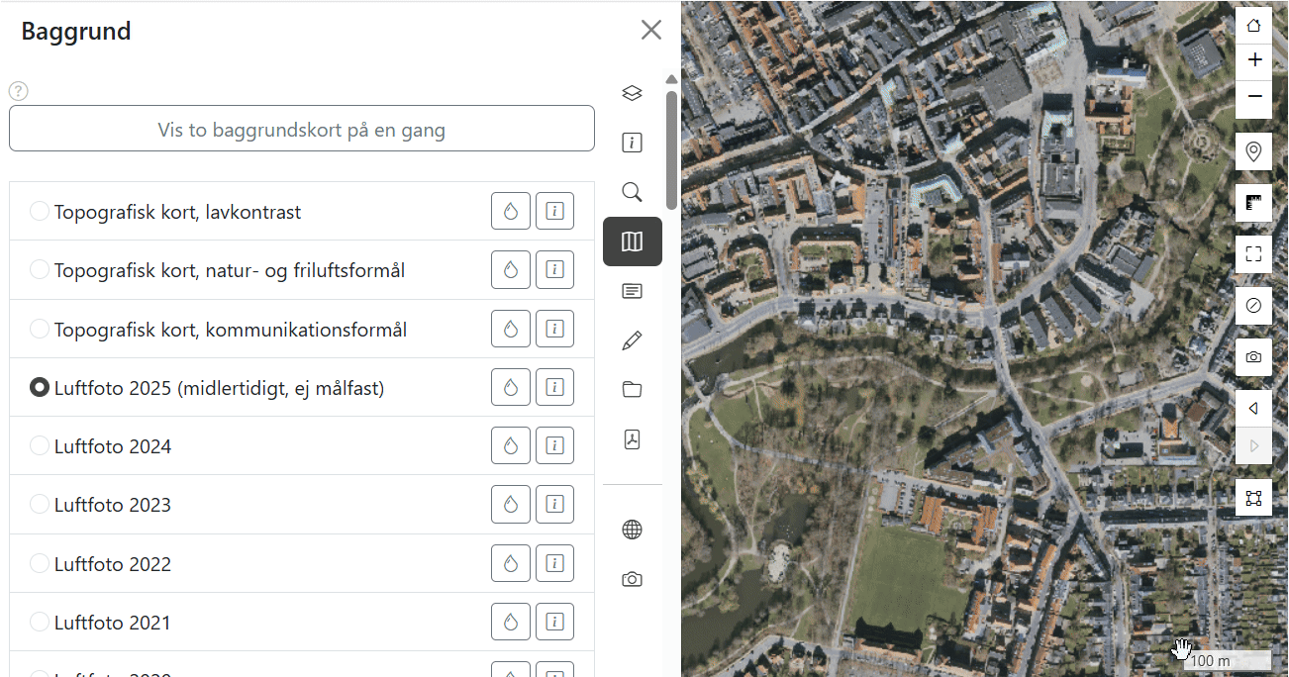The width and height of the screenshot is (1289, 677).
Task: Open the drawing pencil tool in the sidebar
Action: (632, 340)
